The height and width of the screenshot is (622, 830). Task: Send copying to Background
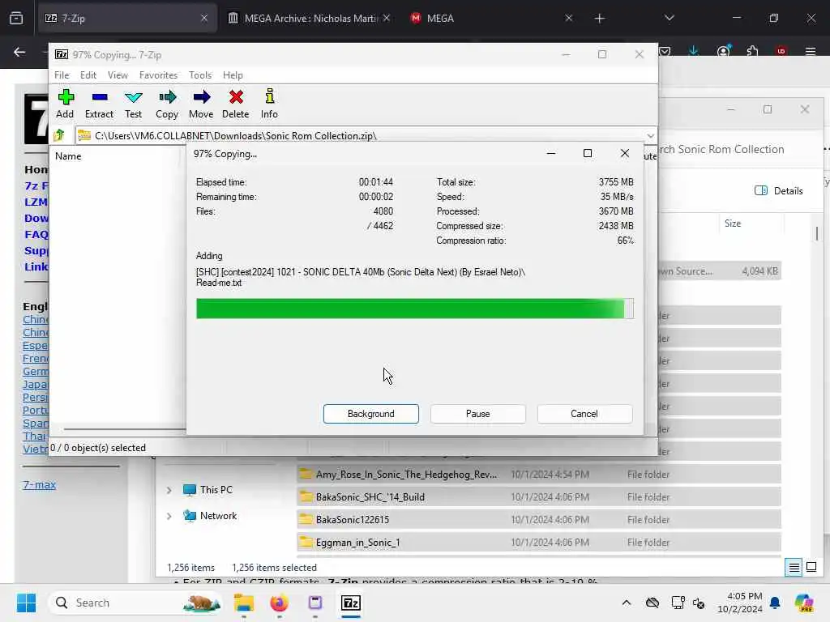click(371, 414)
